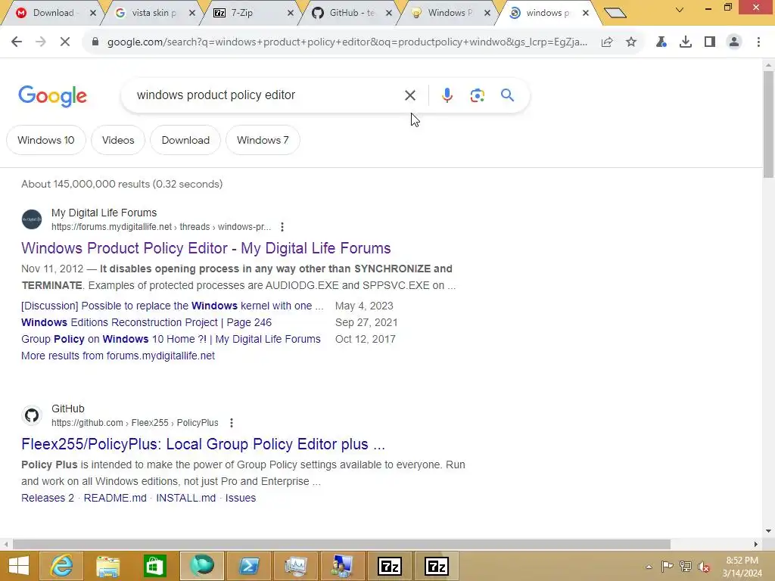Open a new tab
This screenshot has width=775, height=581.
point(615,13)
